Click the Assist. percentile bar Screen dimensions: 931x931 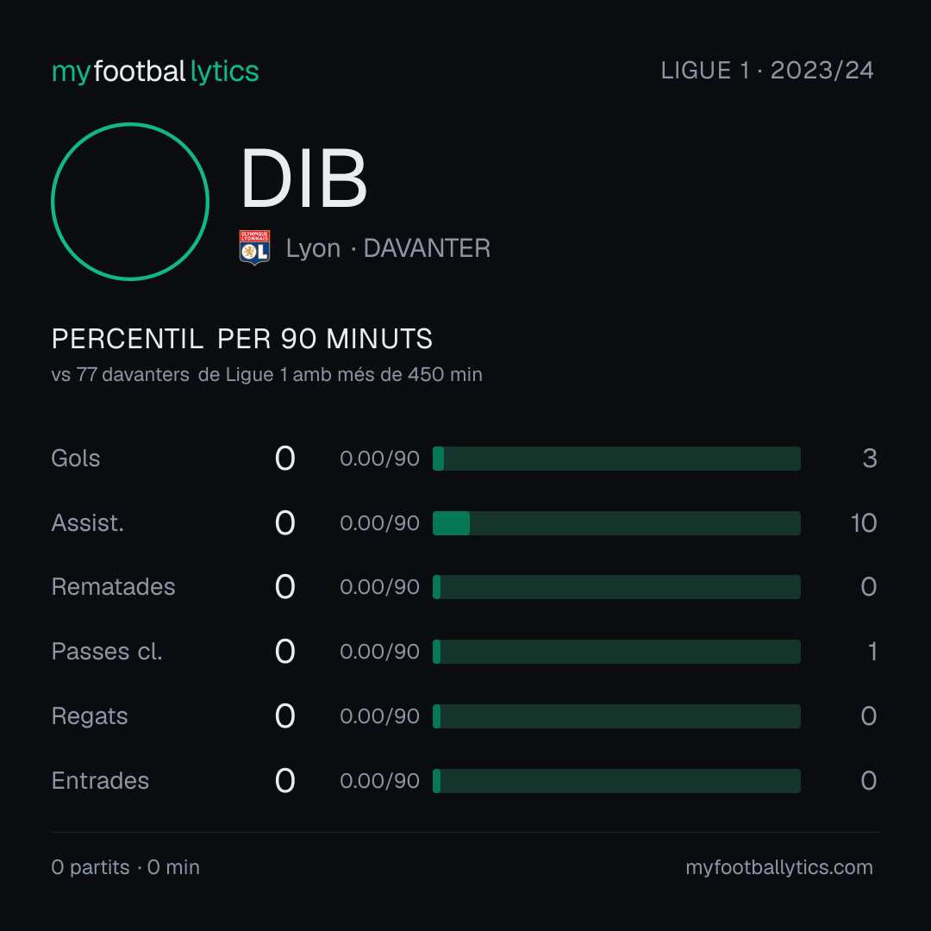(616, 523)
